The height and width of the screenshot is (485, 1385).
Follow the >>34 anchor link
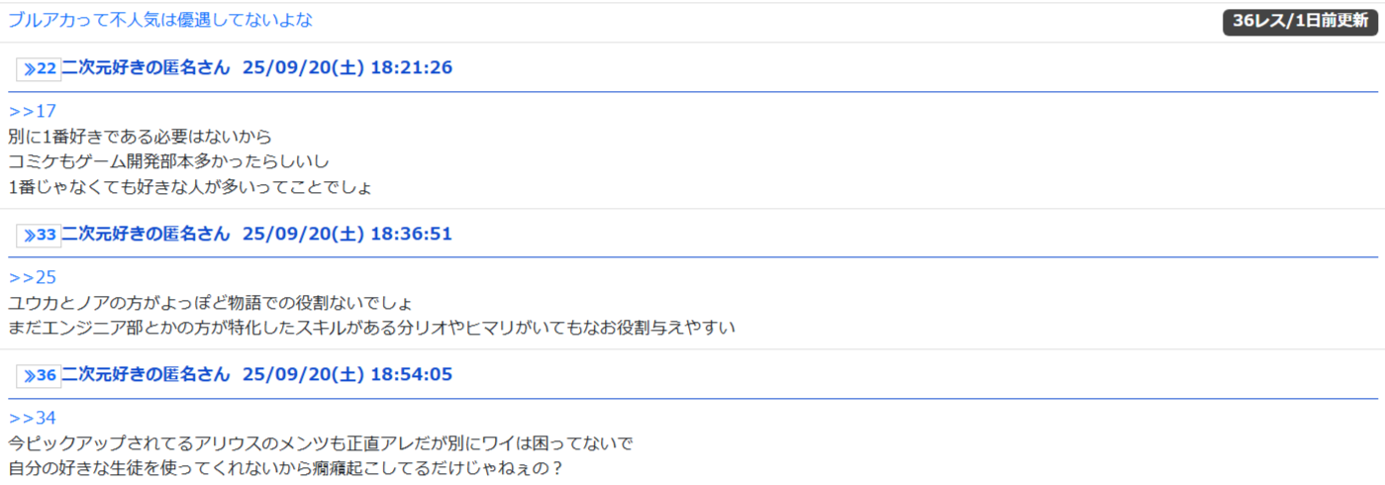pyautogui.click(x=33, y=418)
